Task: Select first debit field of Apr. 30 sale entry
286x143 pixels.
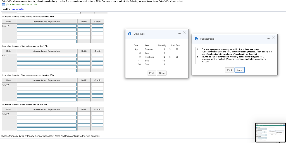Action: [84, 85]
